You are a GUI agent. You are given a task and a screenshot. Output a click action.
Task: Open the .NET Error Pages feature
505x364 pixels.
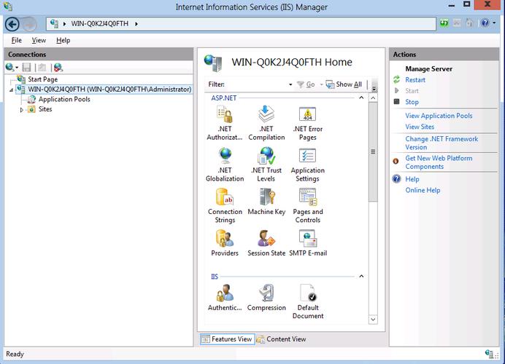[x=307, y=124]
